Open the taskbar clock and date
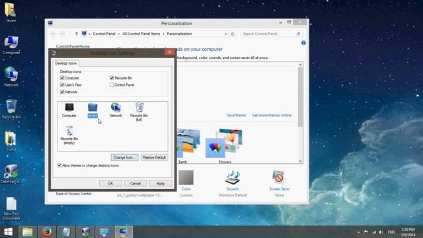This screenshot has height=238, width=423. (408, 232)
